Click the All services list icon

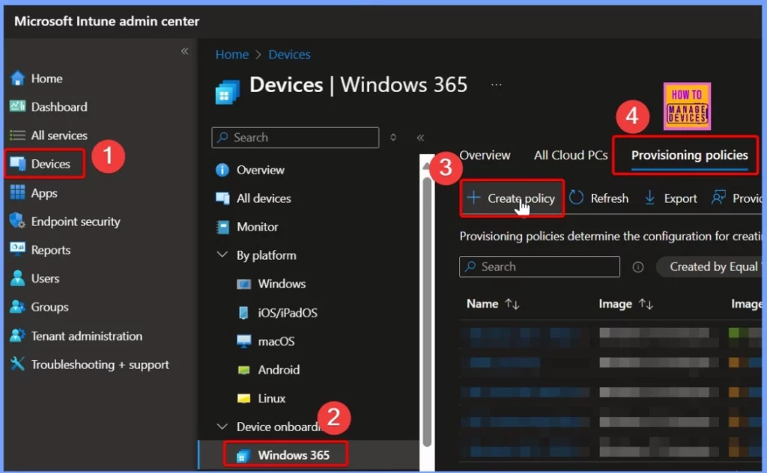coord(18,135)
